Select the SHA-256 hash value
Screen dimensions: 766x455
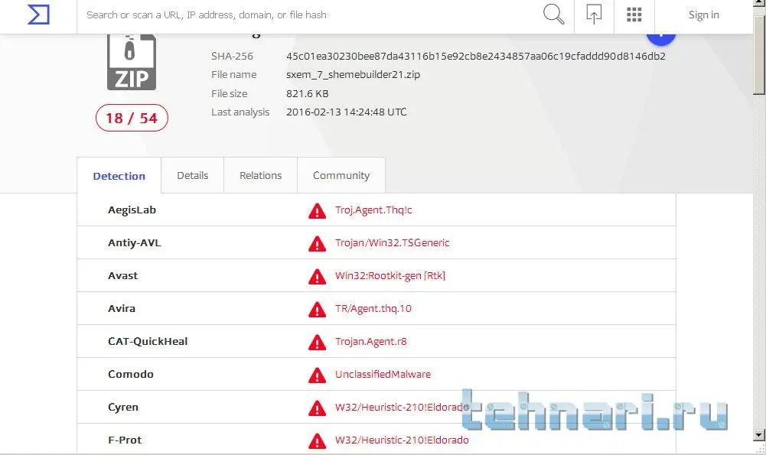476,56
